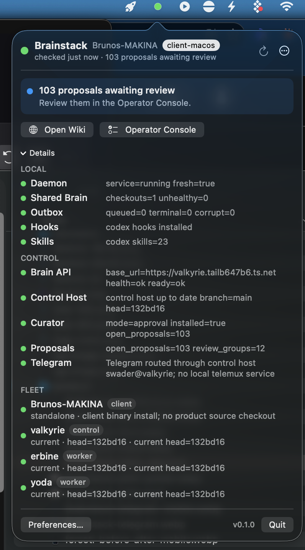Select the Telegram row

click(157, 368)
